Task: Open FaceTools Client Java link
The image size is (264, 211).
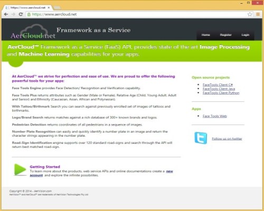Action: click(219, 89)
